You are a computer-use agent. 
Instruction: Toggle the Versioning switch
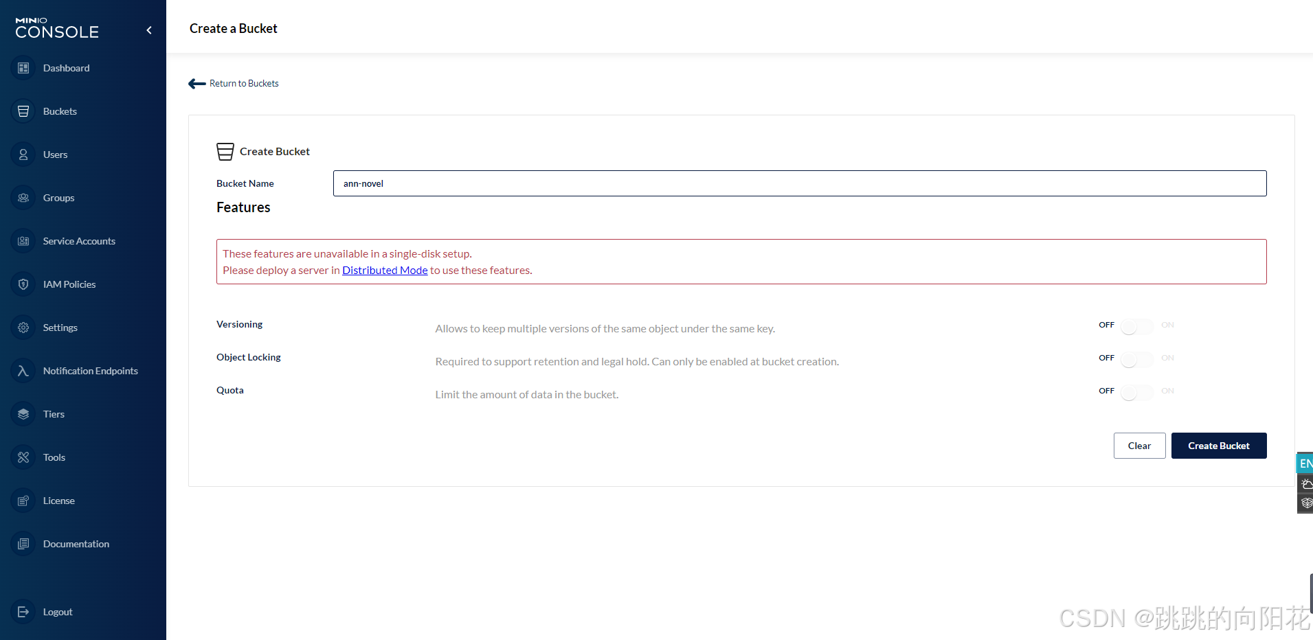[x=1136, y=327]
